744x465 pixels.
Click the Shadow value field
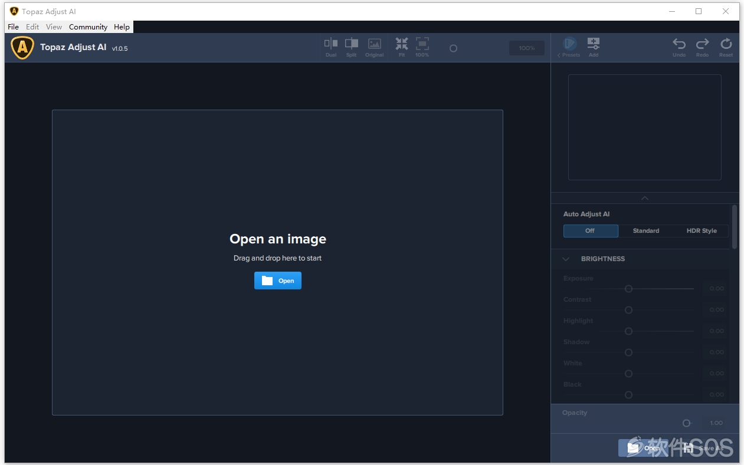coord(715,352)
